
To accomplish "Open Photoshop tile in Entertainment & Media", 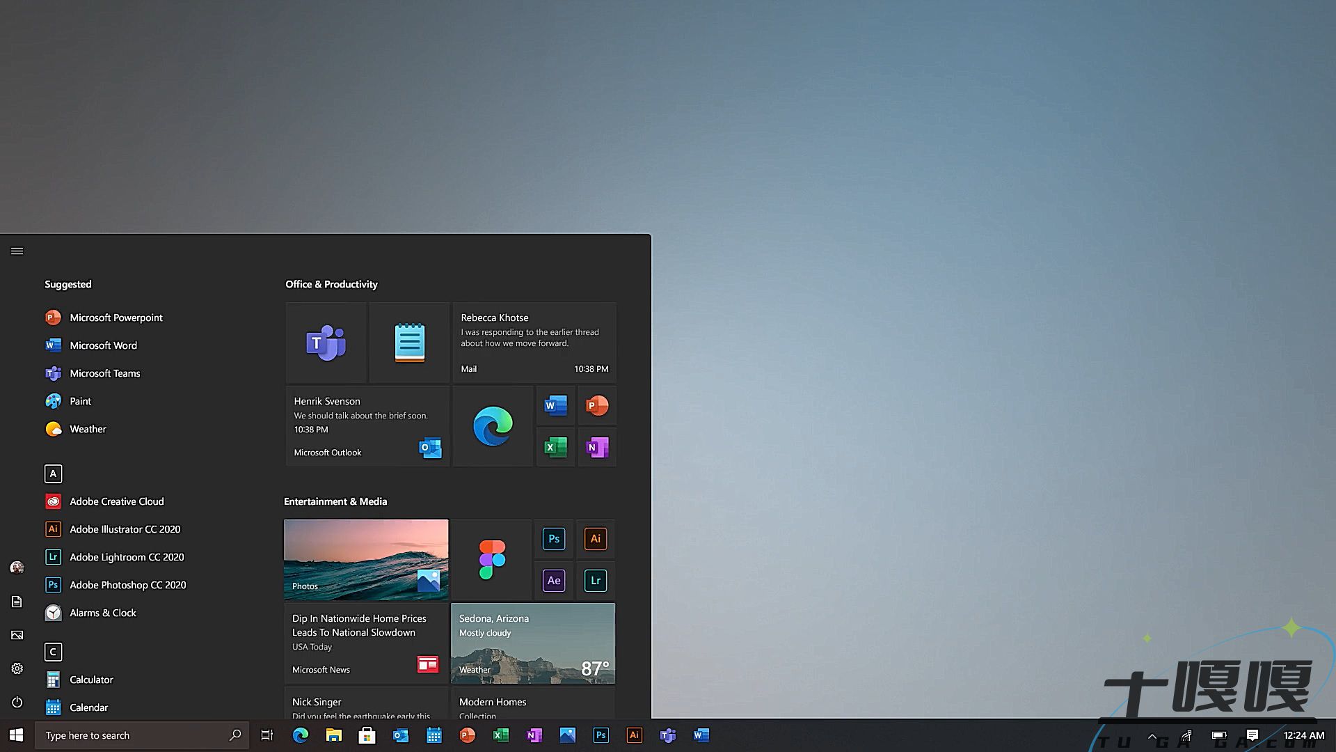I will pyautogui.click(x=554, y=539).
